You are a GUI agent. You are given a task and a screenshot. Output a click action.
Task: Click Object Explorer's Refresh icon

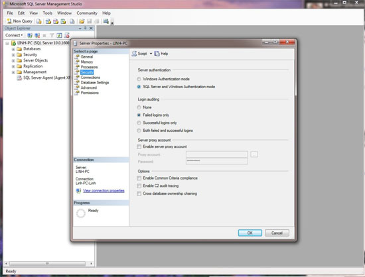click(59, 35)
